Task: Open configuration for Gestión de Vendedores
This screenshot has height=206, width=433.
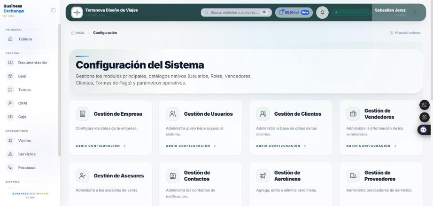Action: [371, 146]
